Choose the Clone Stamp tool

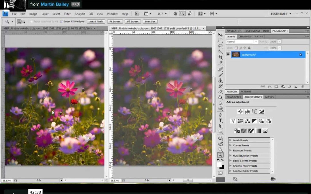click(x=221, y=80)
